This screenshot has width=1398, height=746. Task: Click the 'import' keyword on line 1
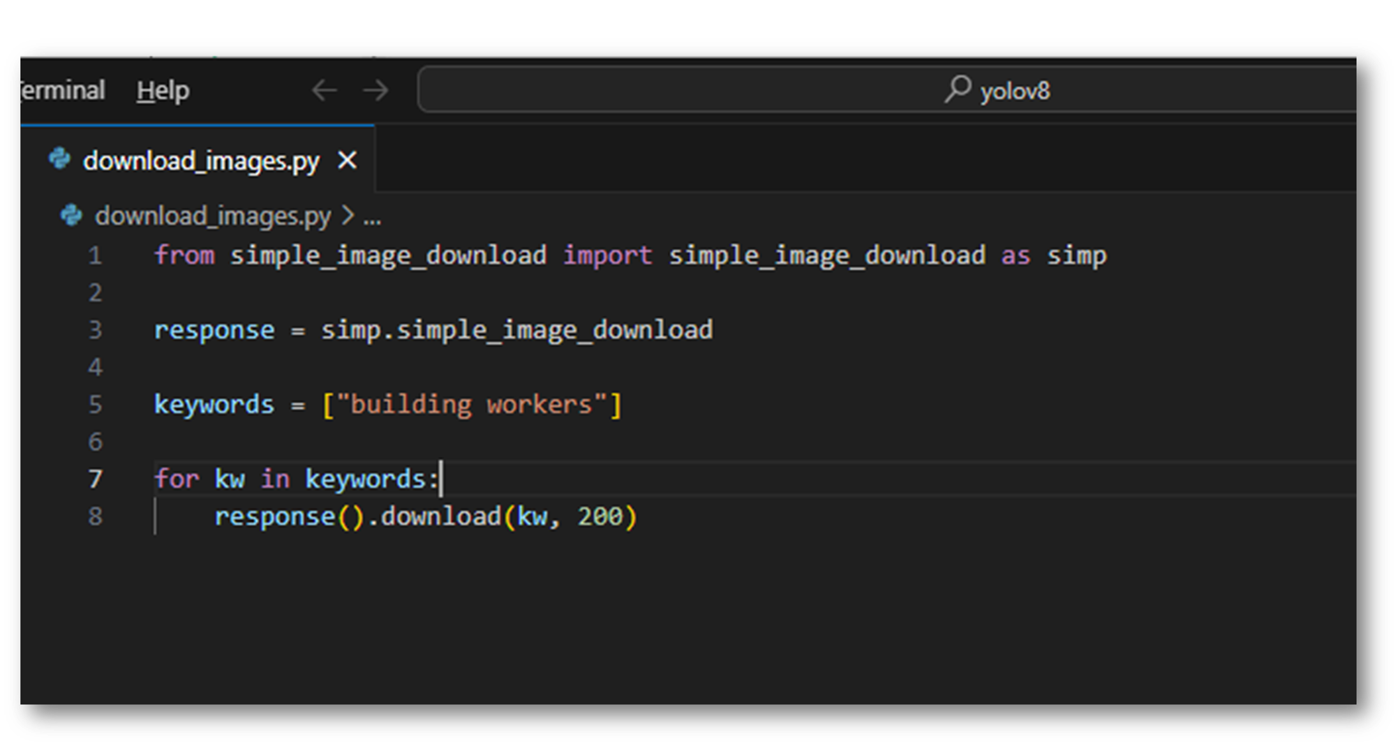coord(607,255)
